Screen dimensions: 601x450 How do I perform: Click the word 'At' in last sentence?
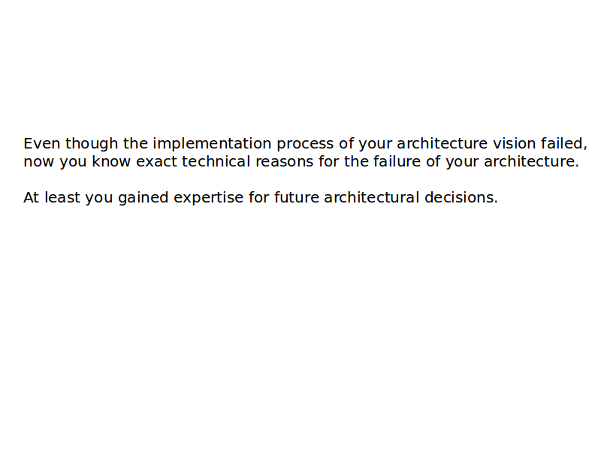point(31,197)
